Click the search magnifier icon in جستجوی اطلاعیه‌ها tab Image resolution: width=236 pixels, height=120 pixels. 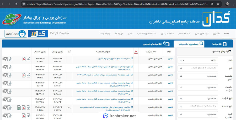pos(201,44)
